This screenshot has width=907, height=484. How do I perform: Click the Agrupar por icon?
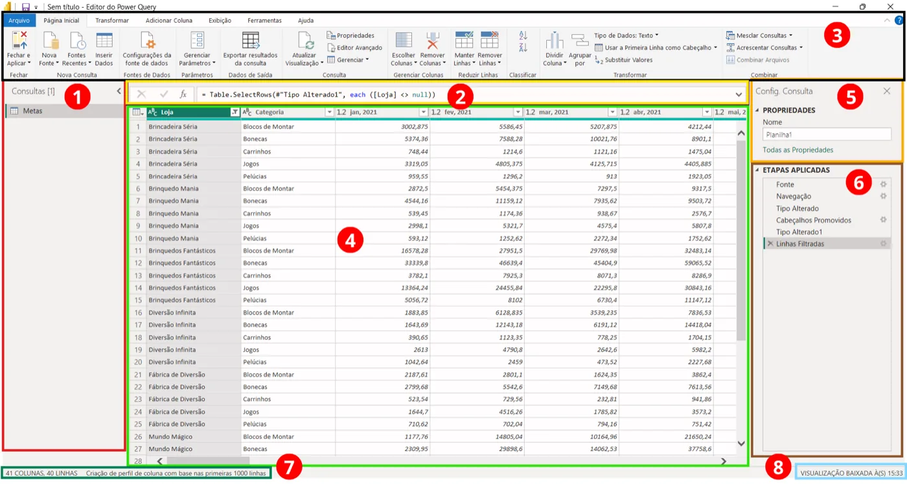(580, 40)
